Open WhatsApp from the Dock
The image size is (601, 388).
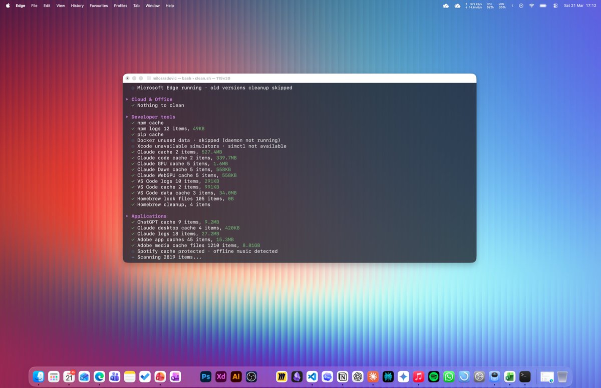pyautogui.click(x=449, y=376)
